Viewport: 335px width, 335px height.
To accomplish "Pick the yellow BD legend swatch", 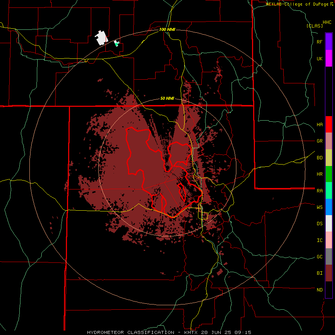I will pos(329,158).
